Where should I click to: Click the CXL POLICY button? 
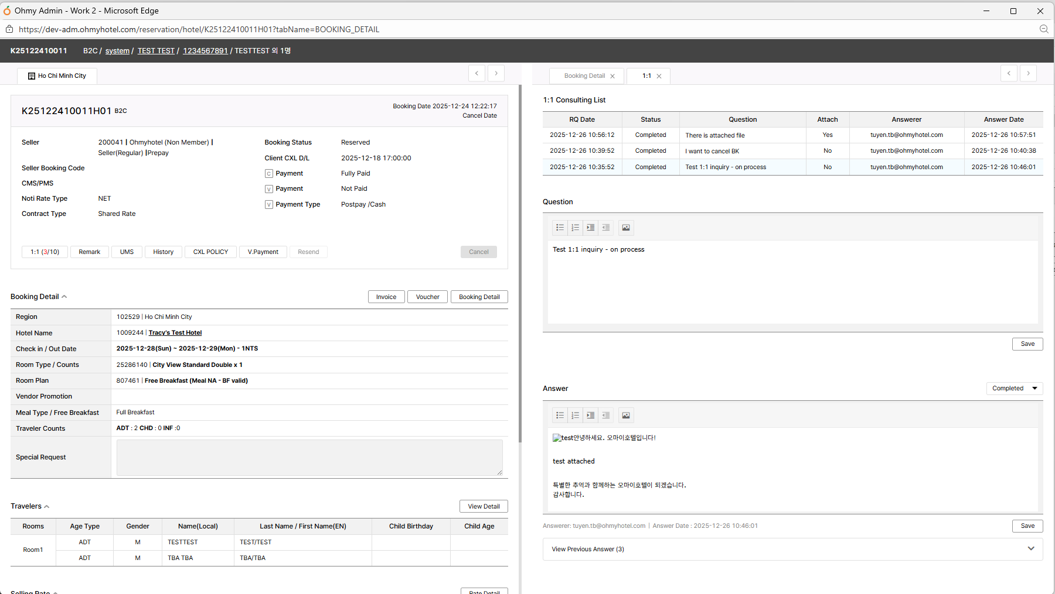click(x=210, y=252)
